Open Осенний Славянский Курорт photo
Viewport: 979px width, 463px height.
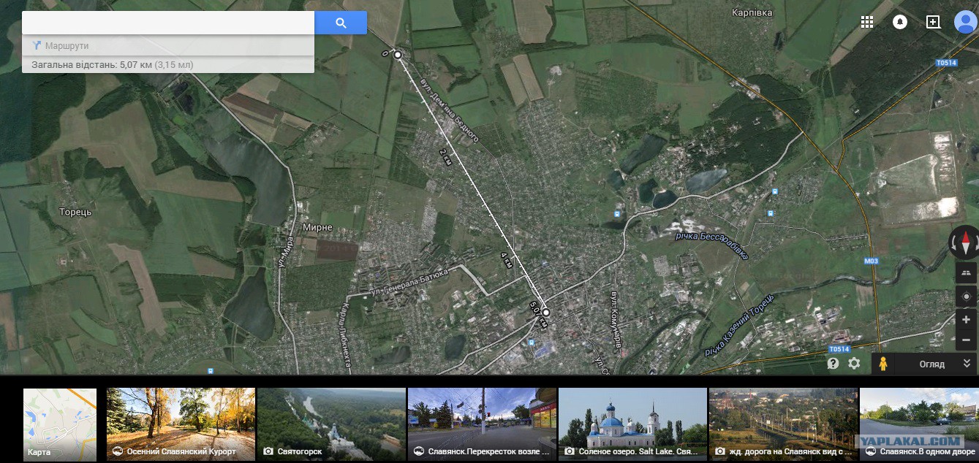point(181,424)
